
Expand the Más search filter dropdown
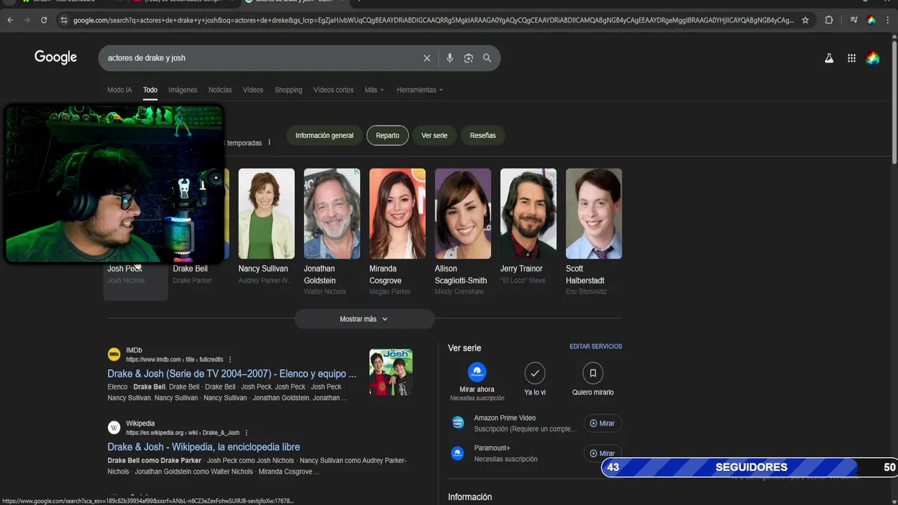(x=375, y=90)
